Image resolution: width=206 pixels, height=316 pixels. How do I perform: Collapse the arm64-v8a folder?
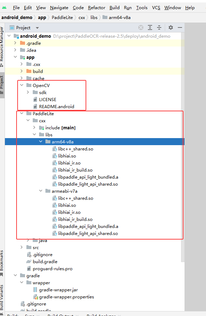41,142
